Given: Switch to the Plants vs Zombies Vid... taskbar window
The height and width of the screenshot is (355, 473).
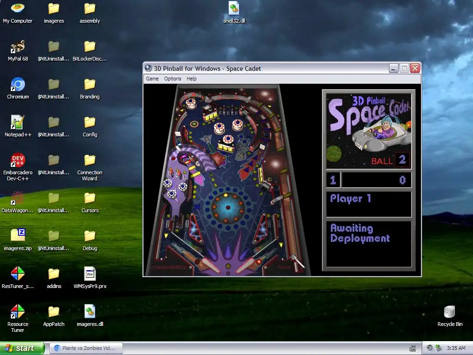Looking at the screenshot, I should pyautogui.click(x=86, y=348).
